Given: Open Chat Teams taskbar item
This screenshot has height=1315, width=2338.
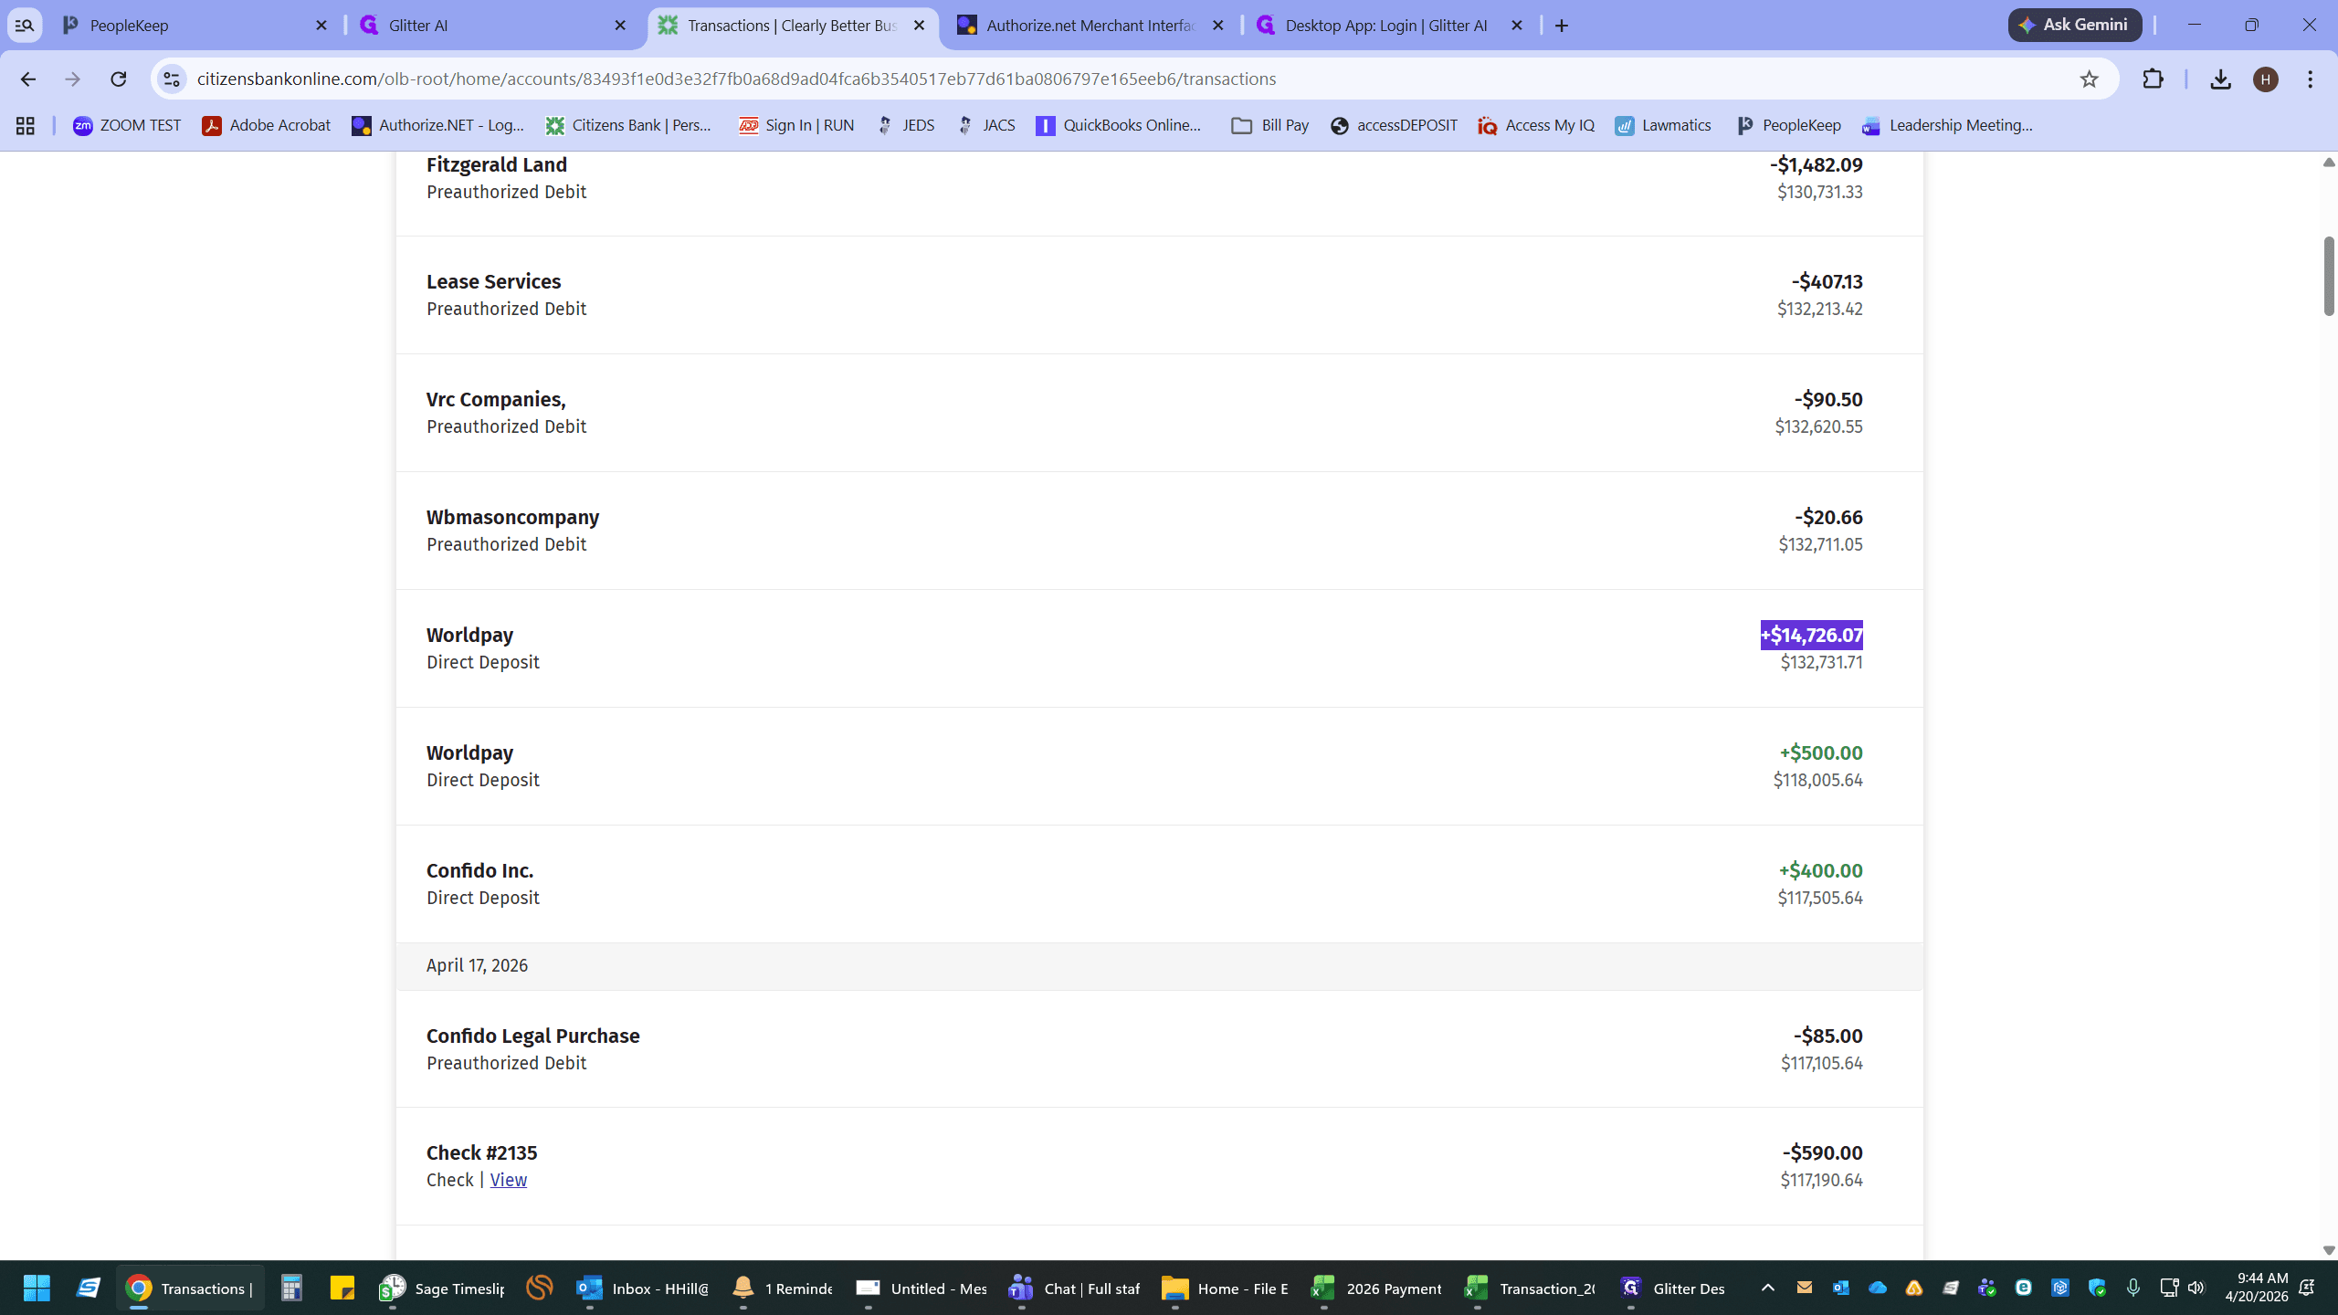Looking at the screenshot, I should (x=1075, y=1289).
